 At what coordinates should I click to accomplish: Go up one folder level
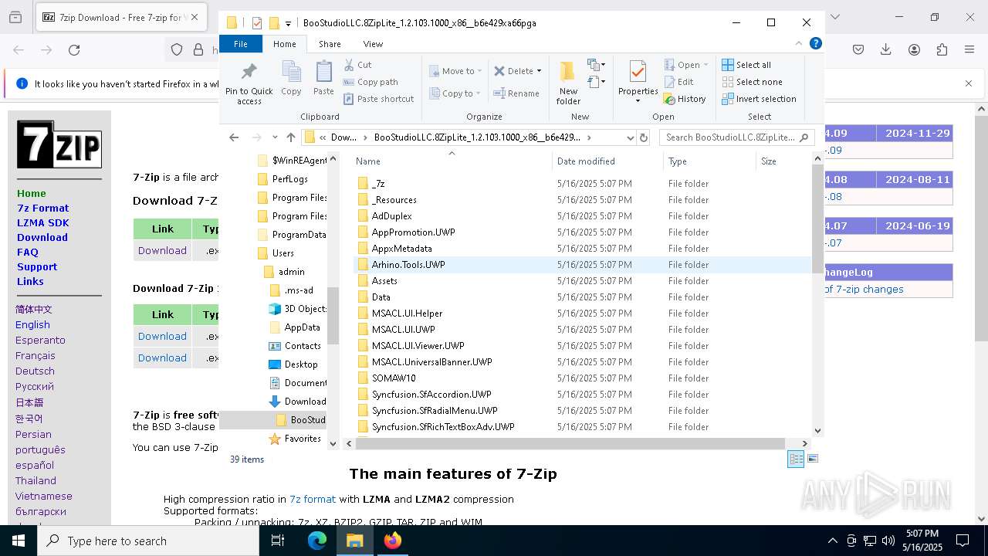[x=291, y=137]
